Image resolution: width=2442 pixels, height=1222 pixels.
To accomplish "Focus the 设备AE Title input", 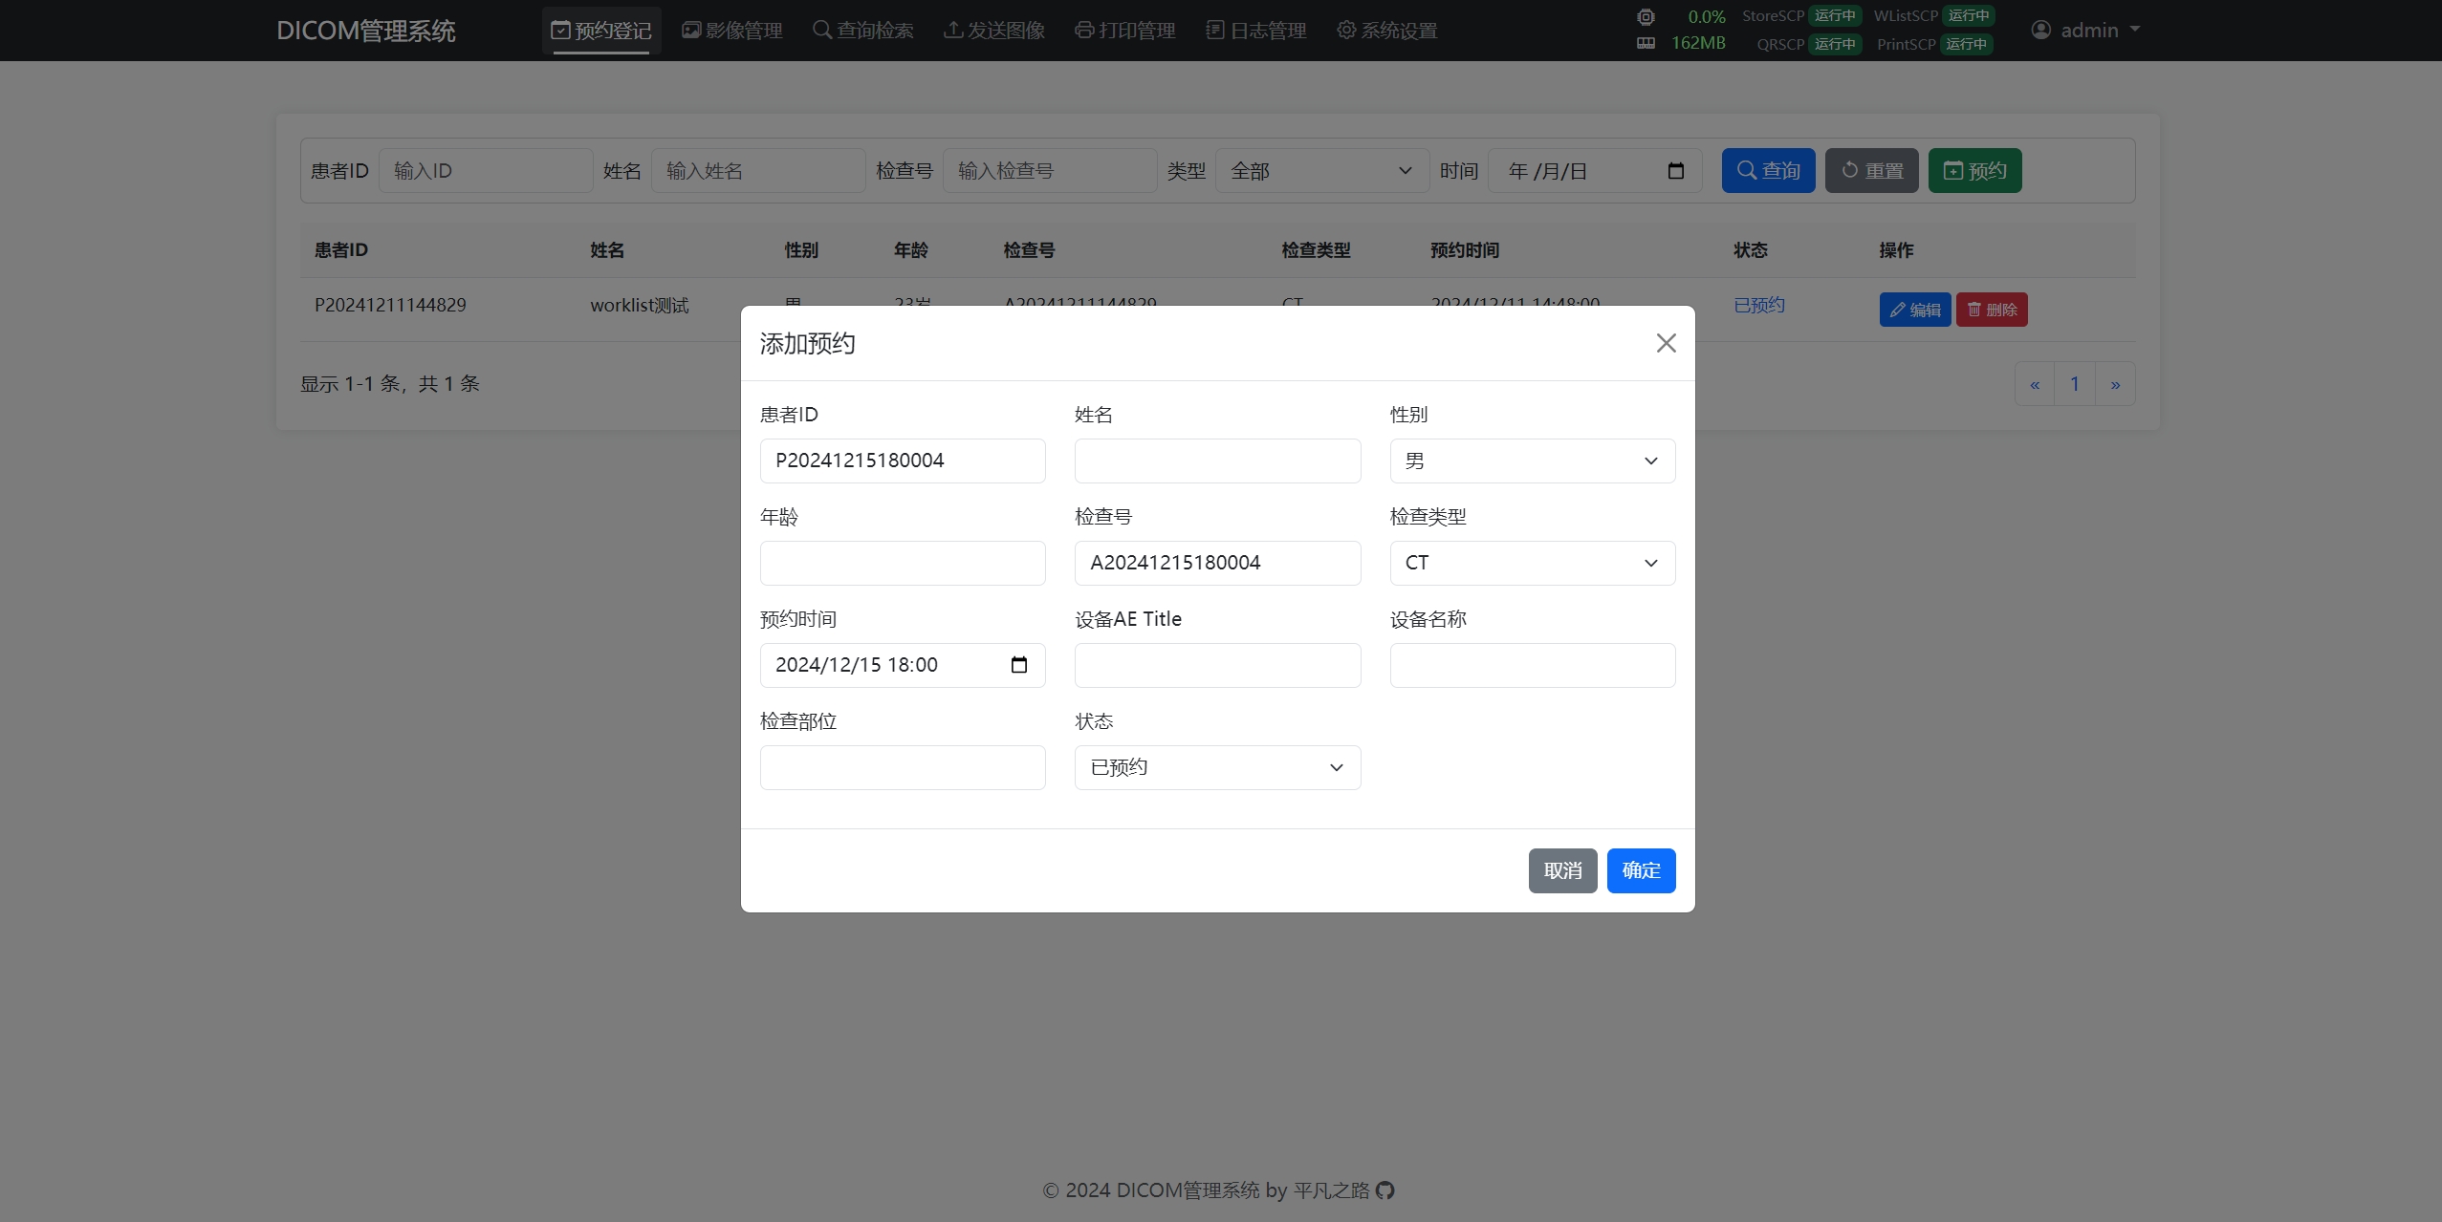I will pos(1216,666).
